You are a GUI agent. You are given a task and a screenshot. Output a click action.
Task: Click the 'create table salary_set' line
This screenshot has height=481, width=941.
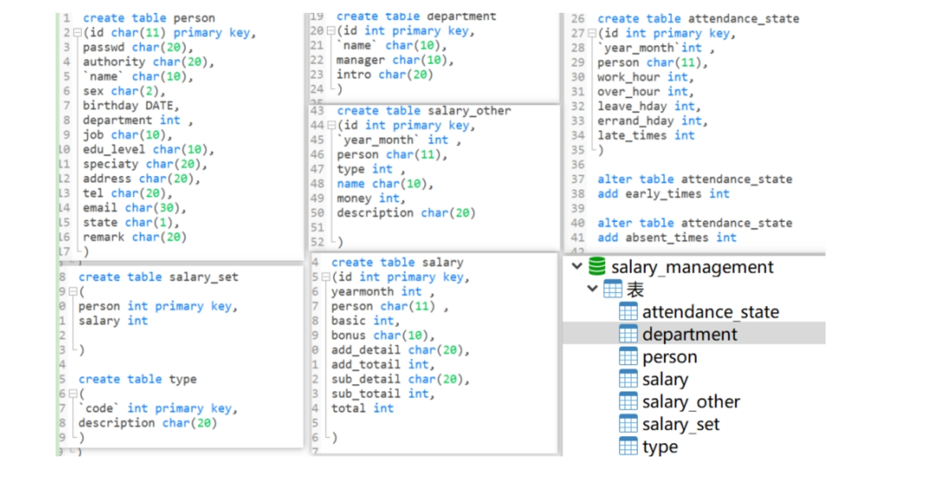158,277
